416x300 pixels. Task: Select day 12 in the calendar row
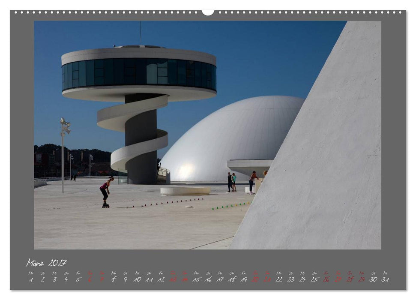[161, 279]
